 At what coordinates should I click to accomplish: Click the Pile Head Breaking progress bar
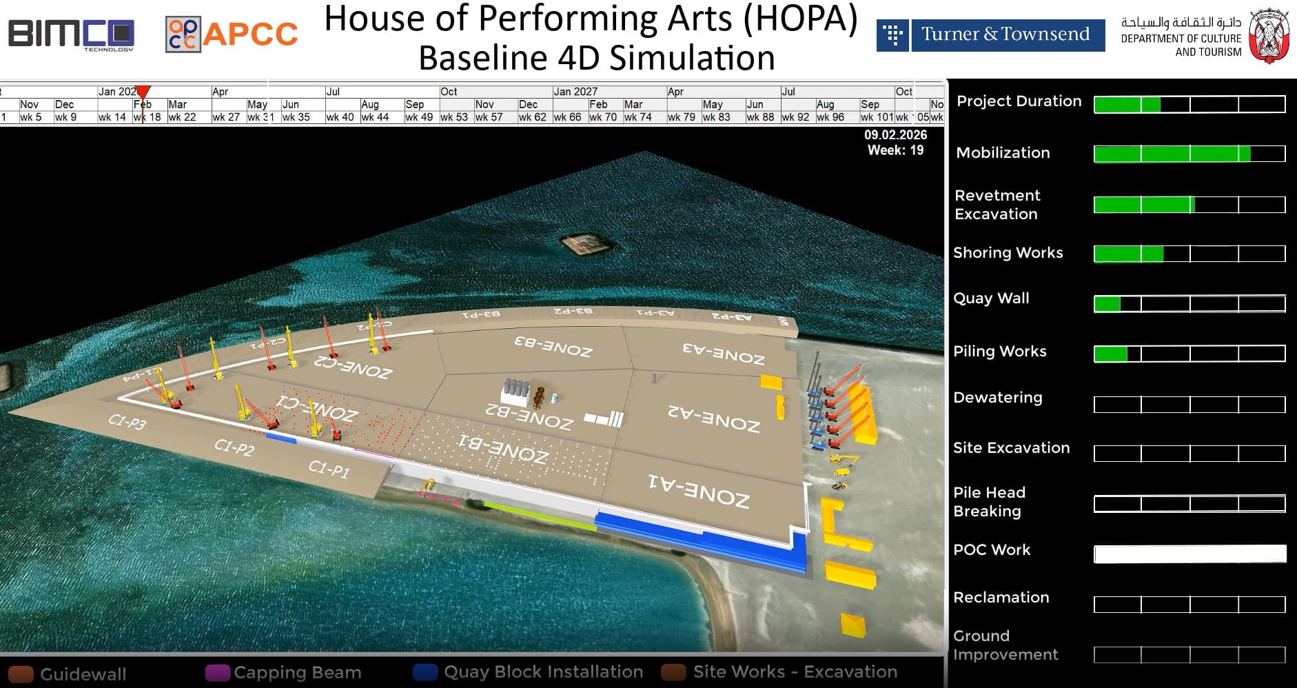click(1189, 504)
